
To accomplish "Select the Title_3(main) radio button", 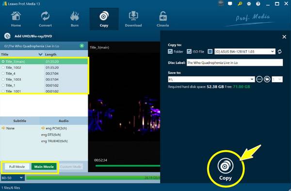I will click(3, 61).
